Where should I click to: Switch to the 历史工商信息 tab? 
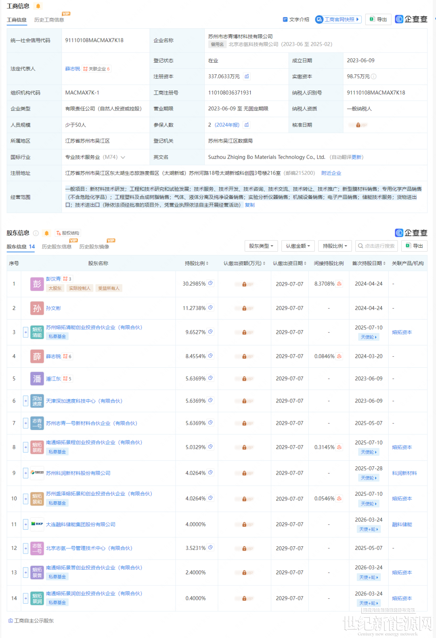49,20
